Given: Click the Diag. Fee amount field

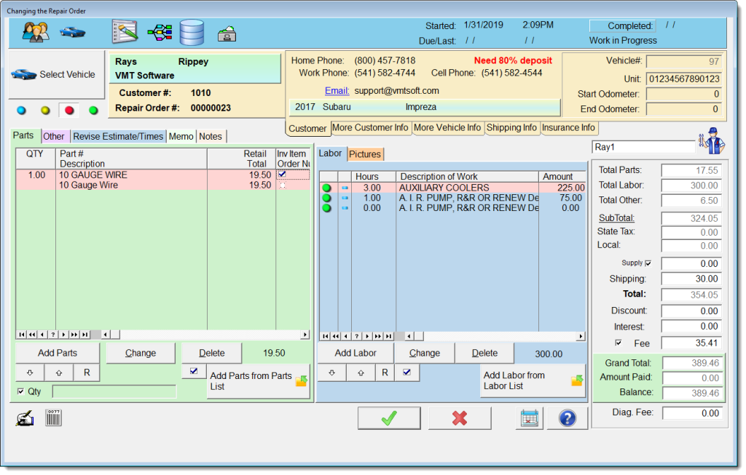Looking at the screenshot, I should (692, 413).
